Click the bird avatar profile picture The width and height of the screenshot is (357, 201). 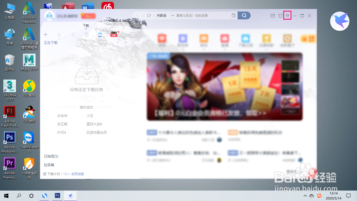49,16
